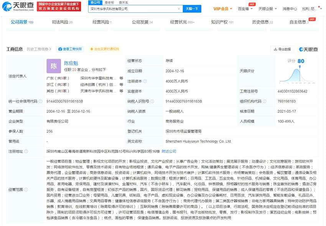Image resolution: width=326 pixels, height=226 pixels.
Task: Click the red official credit agency banner
Action: click(x=59, y=7)
